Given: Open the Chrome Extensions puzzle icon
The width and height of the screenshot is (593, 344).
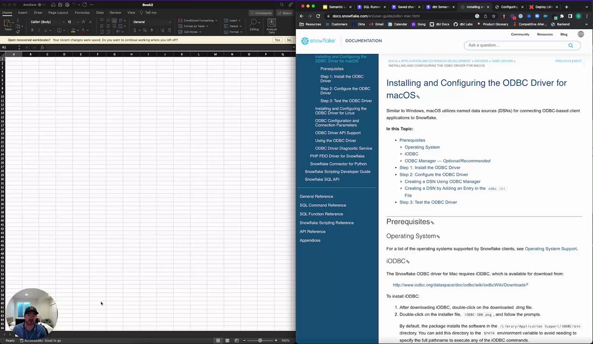Looking at the screenshot, I should 562,16.
